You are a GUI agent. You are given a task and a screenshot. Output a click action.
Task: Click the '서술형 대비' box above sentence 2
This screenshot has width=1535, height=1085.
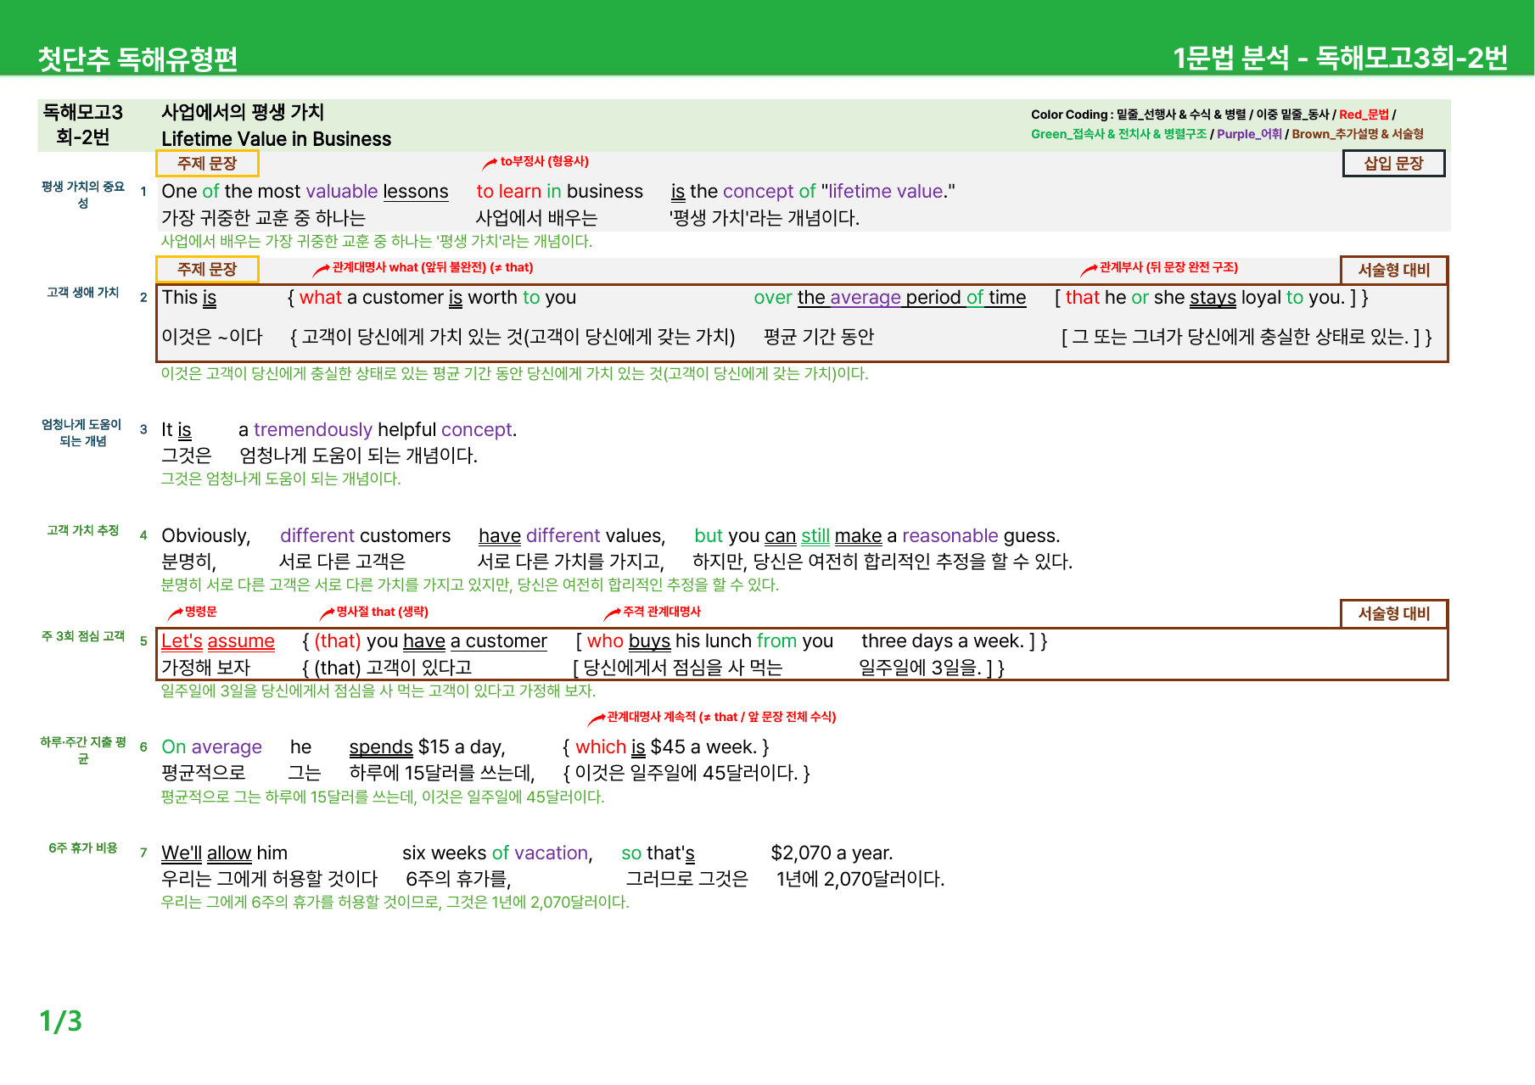click(x=1393, y=270)
